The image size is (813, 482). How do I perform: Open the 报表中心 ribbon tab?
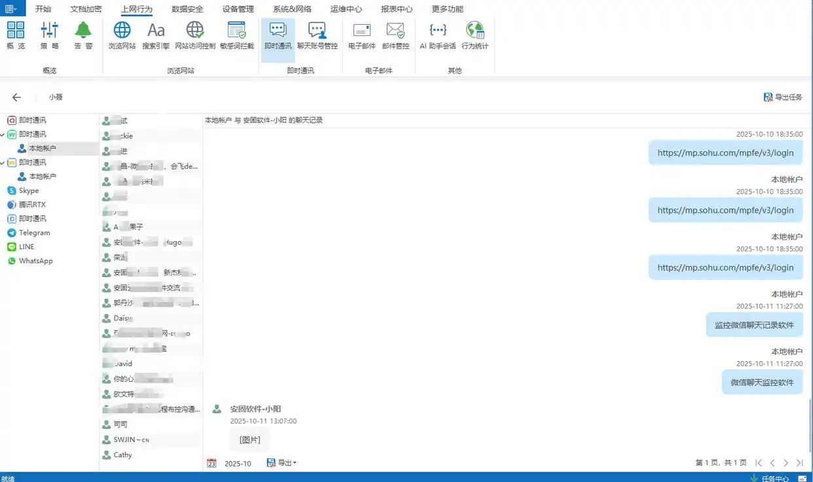click(x=397, y=9)
